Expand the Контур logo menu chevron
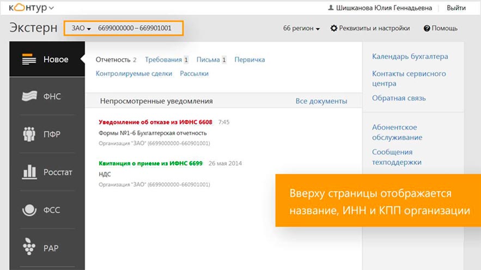Image resolution: width=481 pixels, height=270 pixels. [x=51, y=8]
